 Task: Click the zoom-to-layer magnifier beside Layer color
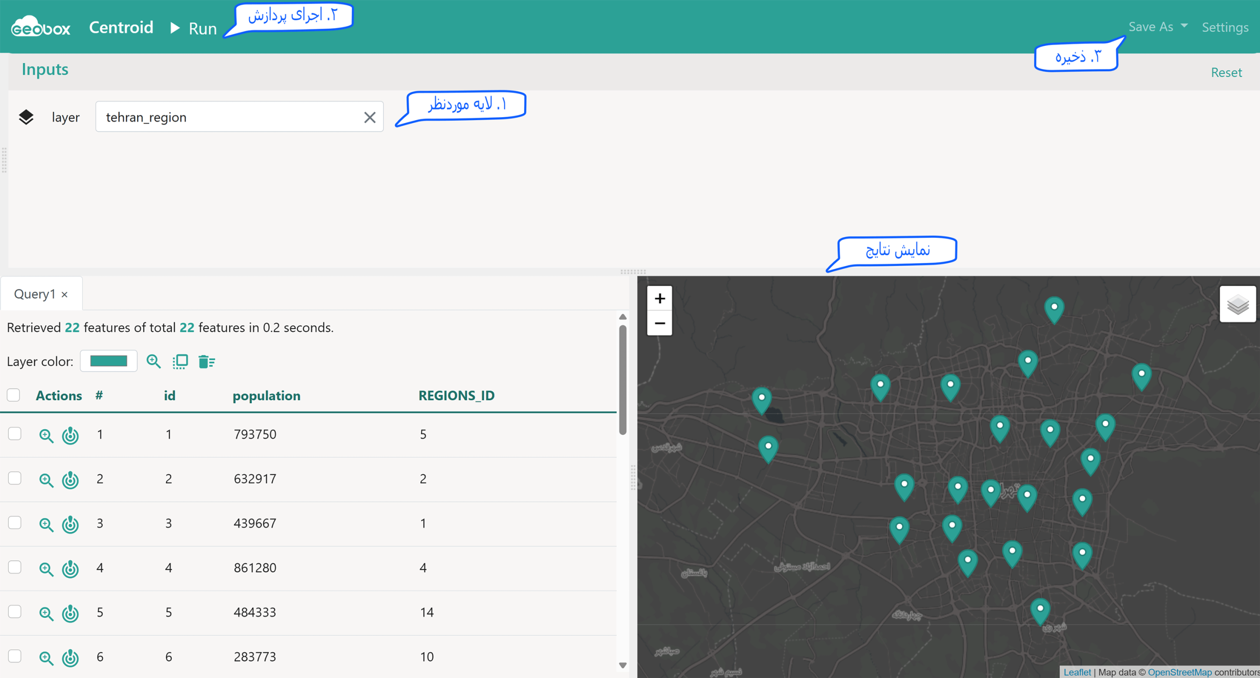(154, 361)
